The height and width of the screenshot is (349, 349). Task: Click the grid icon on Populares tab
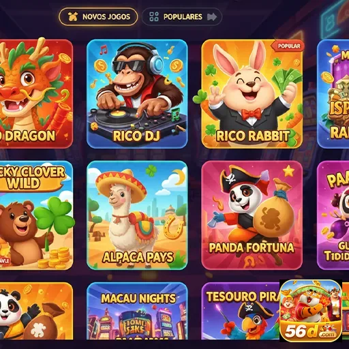point(154,16)
